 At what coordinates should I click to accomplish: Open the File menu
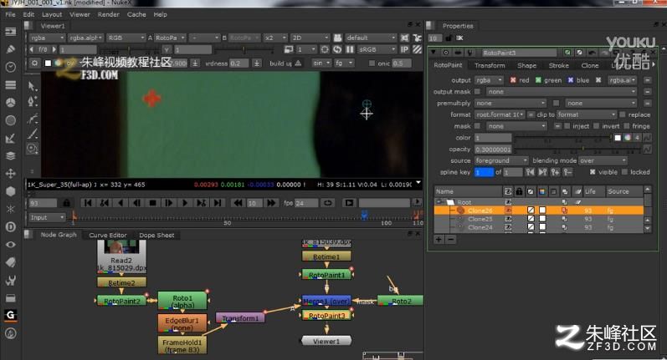[10, 14]
